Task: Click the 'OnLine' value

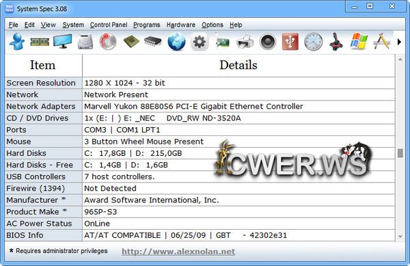Action: [97, 224]
